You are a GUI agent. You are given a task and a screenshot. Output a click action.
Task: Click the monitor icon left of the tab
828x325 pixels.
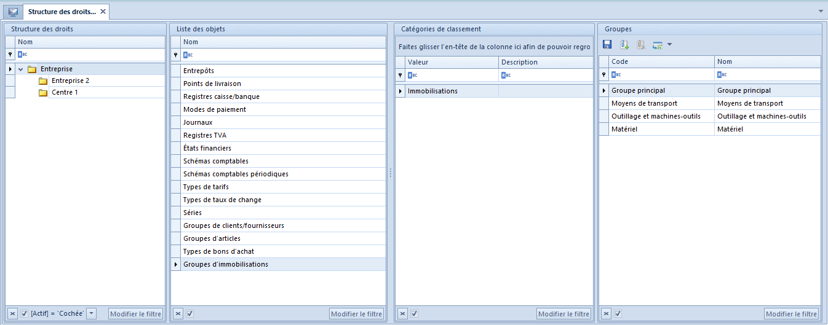click(13, 12)
